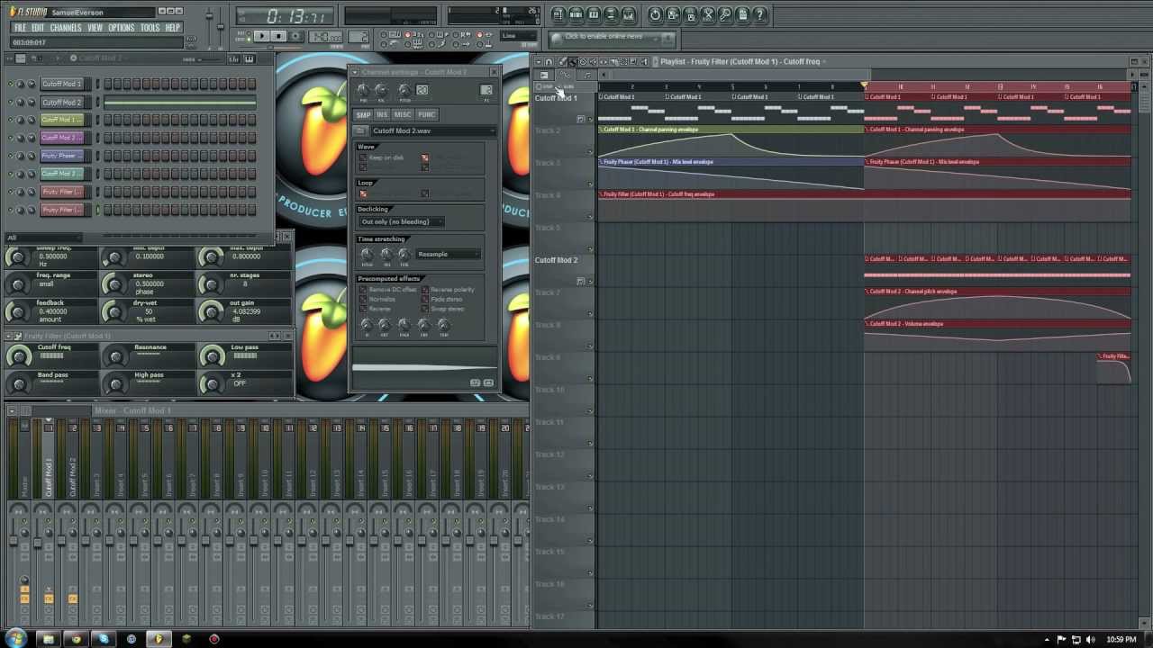The width and height of the screenshot is (1153, 648).
Task: Click the step sequencer keyboard editor icon
Action: coord(249,58)
